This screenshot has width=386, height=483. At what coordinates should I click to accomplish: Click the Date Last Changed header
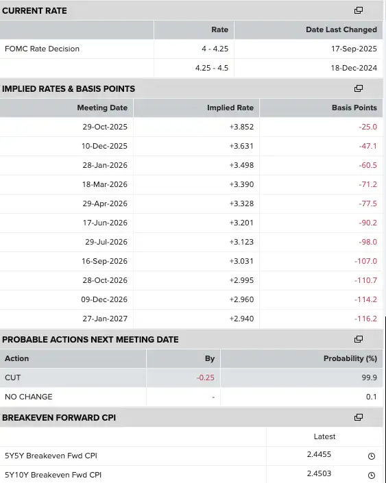(x=341, y=29)
